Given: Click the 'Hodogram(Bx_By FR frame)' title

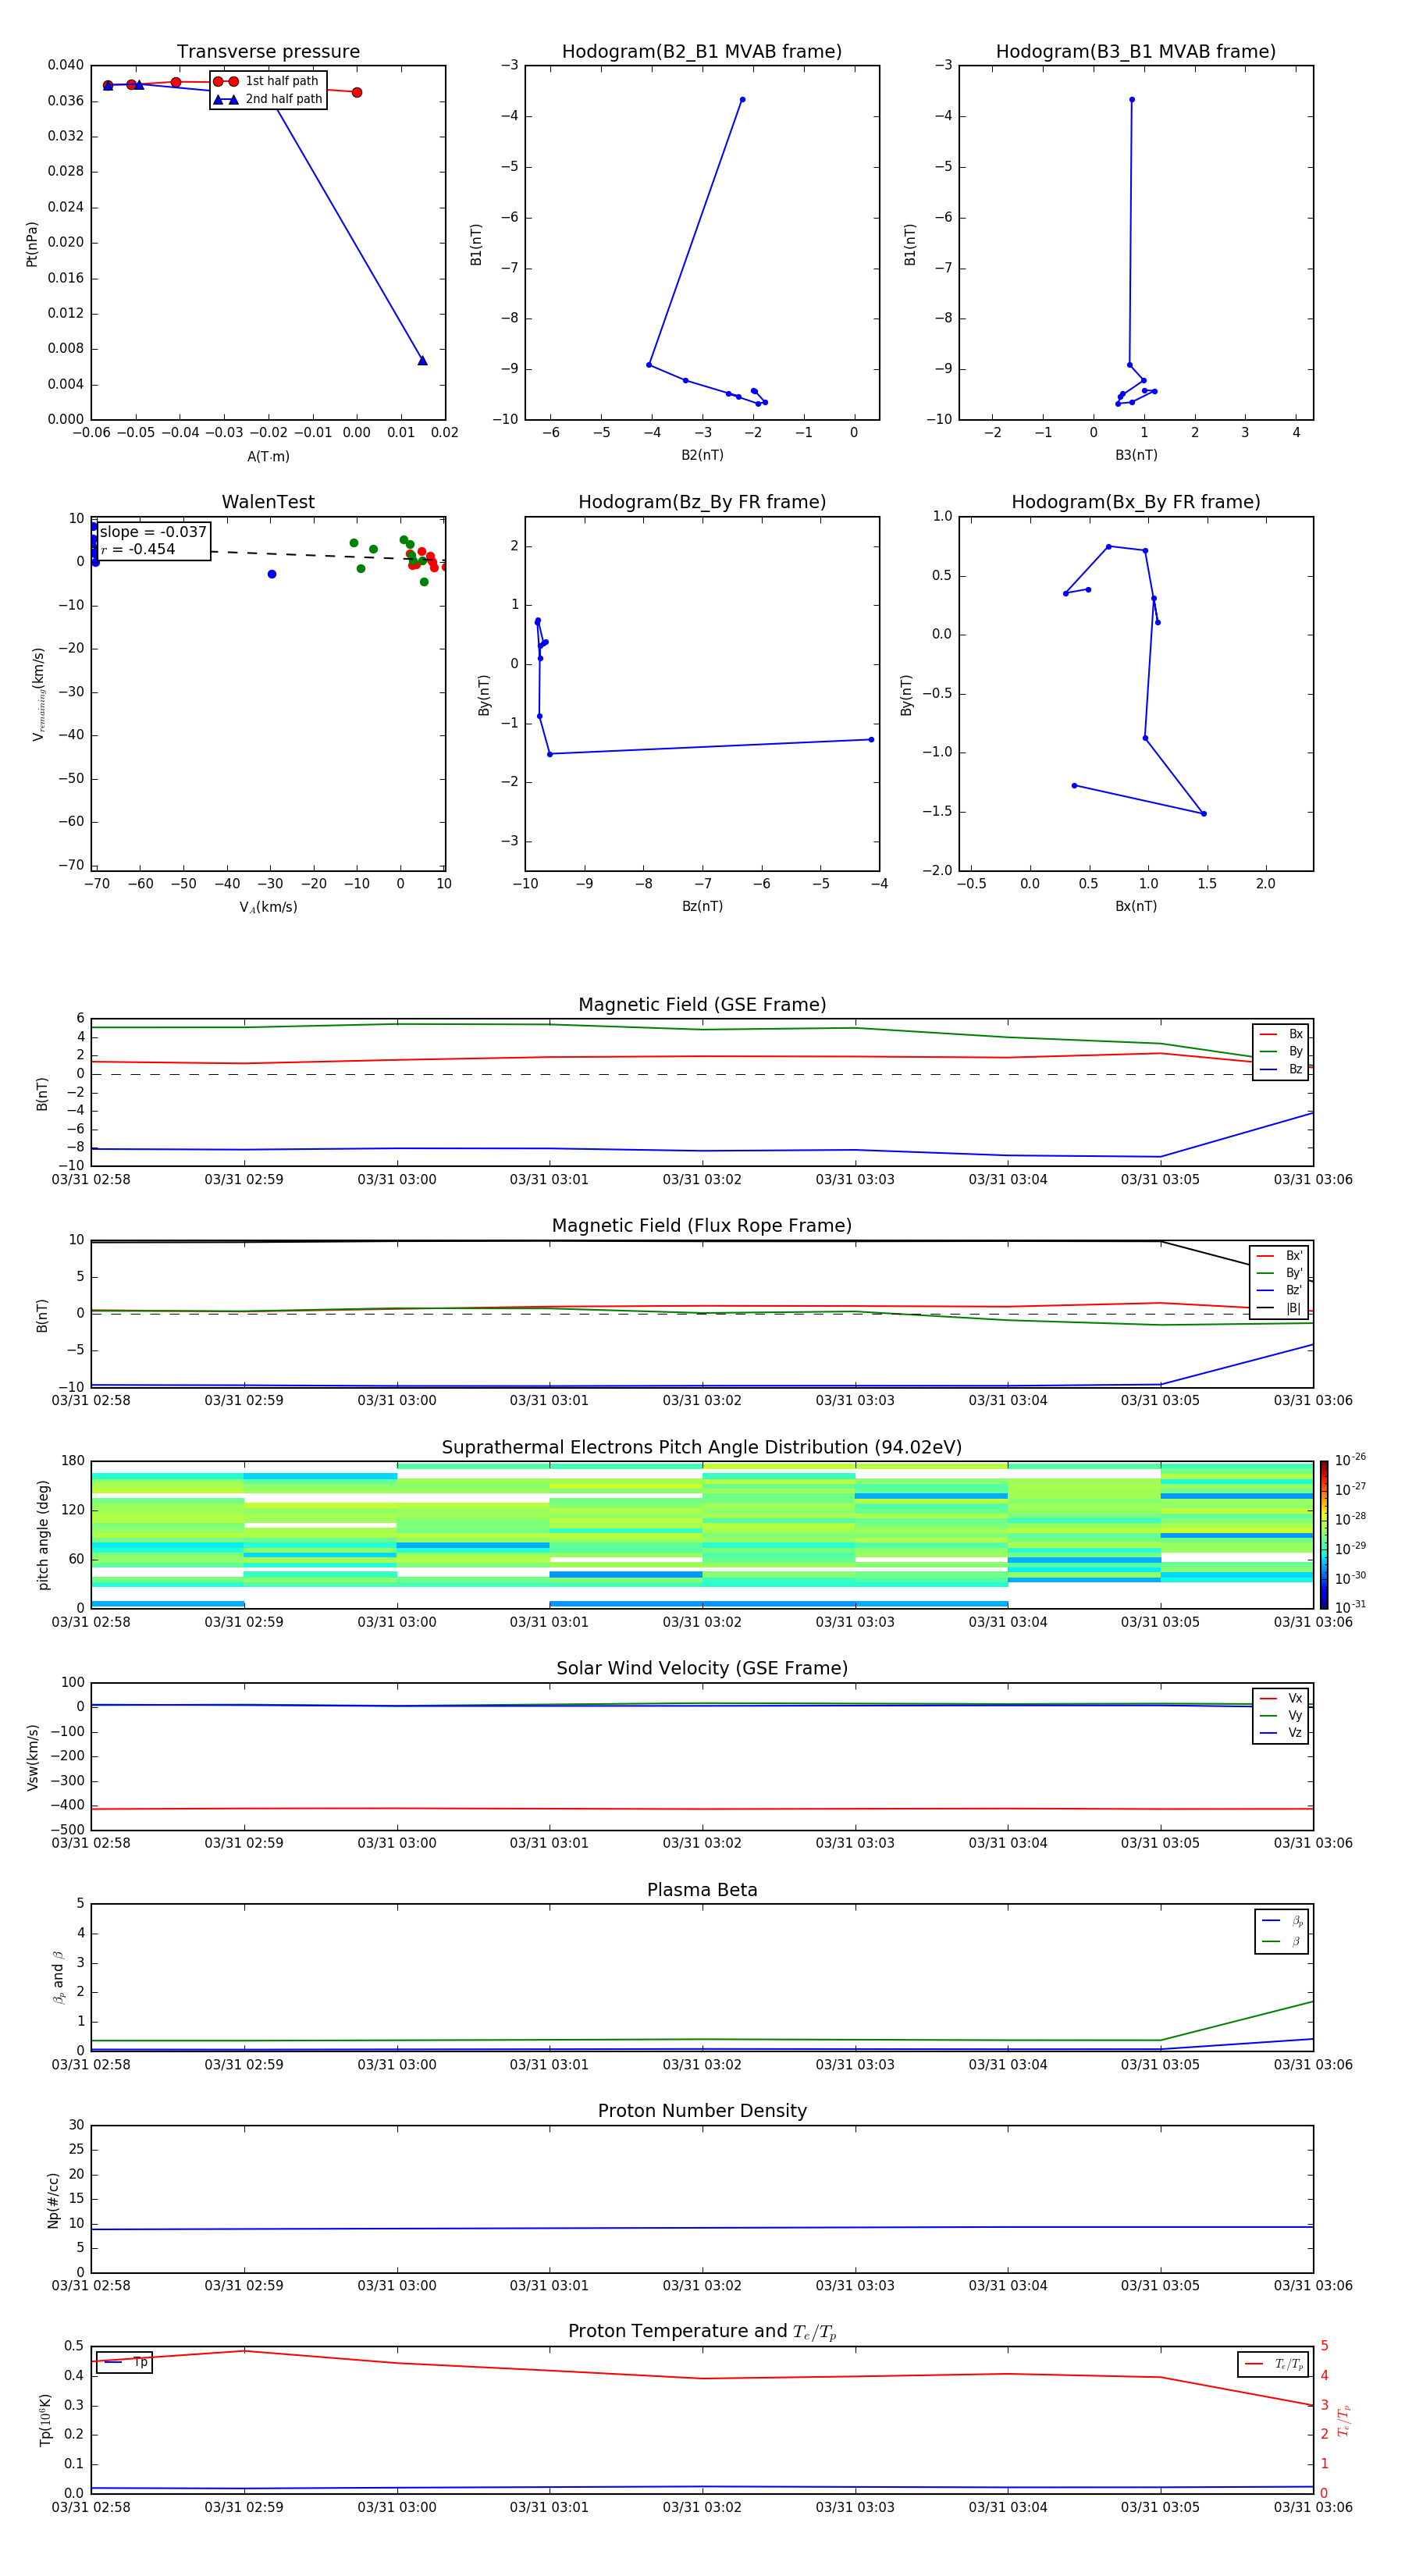Looking at the screenshot, I should tap(1136, 502).
